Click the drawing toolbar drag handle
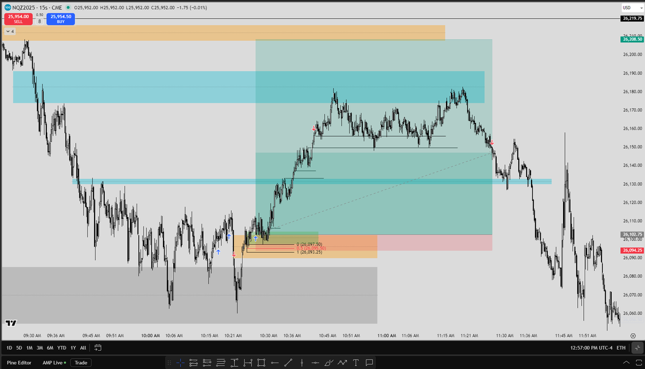 coord(169,363)
